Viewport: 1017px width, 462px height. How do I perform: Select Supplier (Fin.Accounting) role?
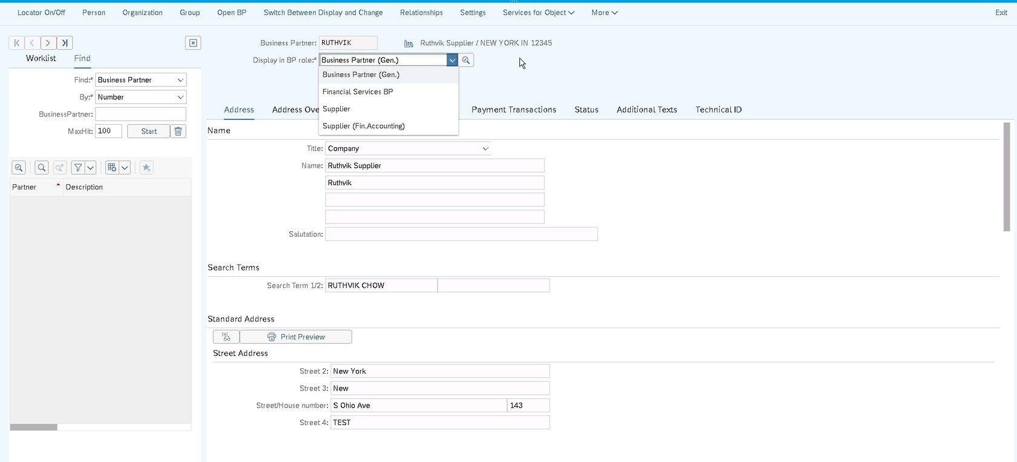tap(388, 126)
